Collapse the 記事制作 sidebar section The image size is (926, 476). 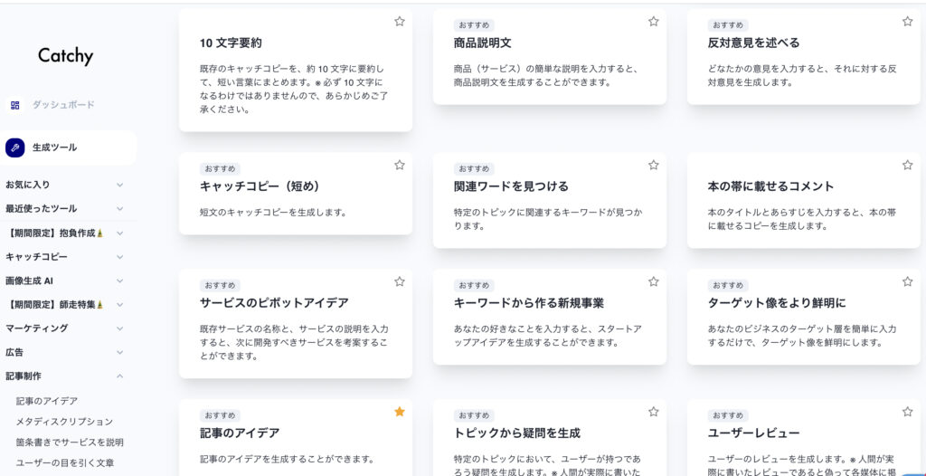pos(119,376)
